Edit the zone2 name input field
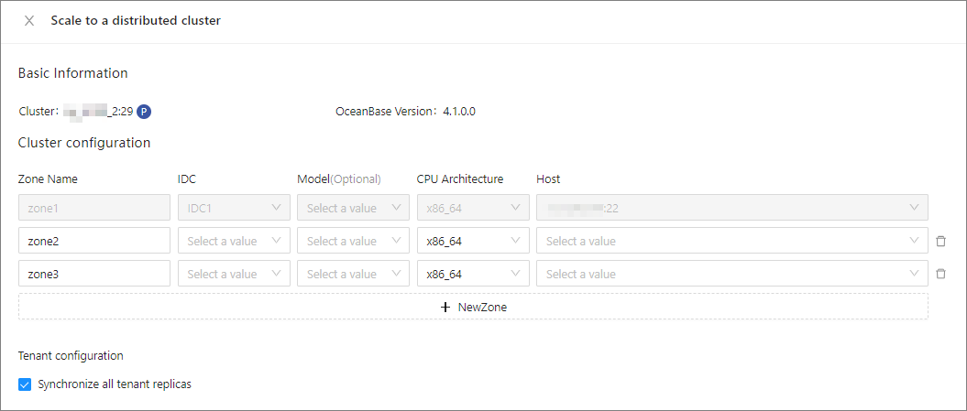Screen dimensions: 967x411 point(94,242)
